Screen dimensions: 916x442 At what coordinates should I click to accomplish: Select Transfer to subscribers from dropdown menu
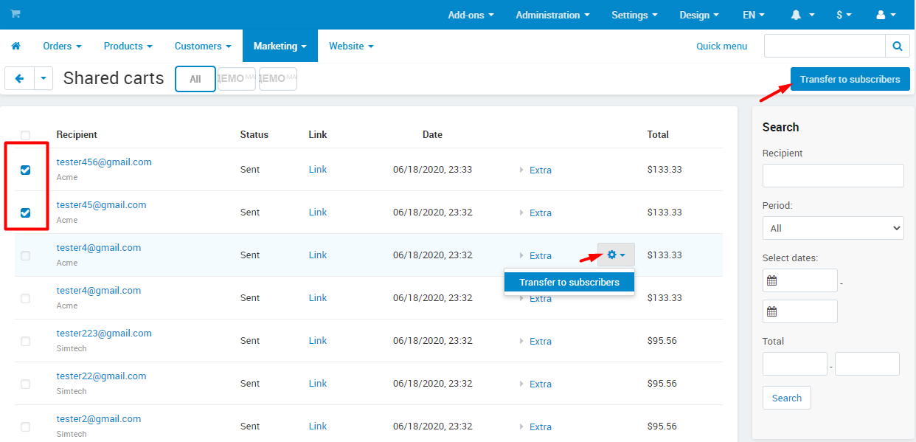point(569,282)
